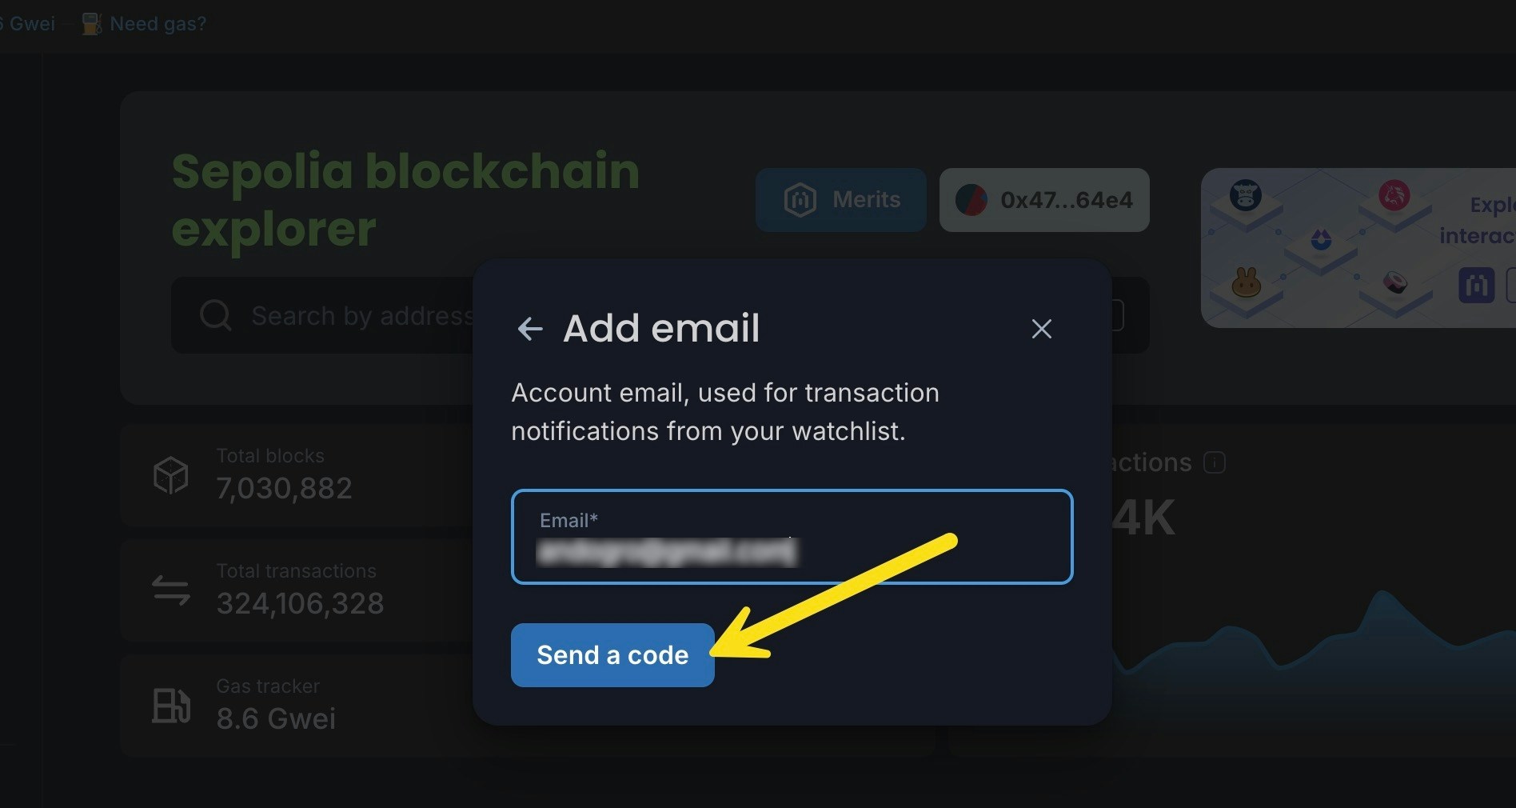Click the account avatar identicon
Viewport: 1516px width, 808px height.
971,200
